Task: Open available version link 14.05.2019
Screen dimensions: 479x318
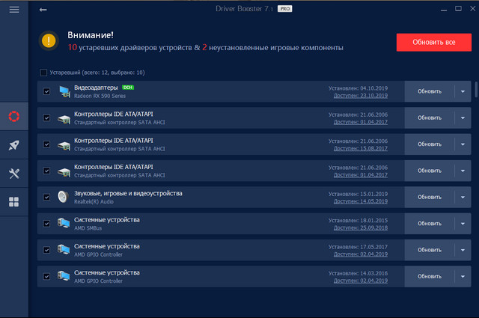Action: (x=361, y=201)
